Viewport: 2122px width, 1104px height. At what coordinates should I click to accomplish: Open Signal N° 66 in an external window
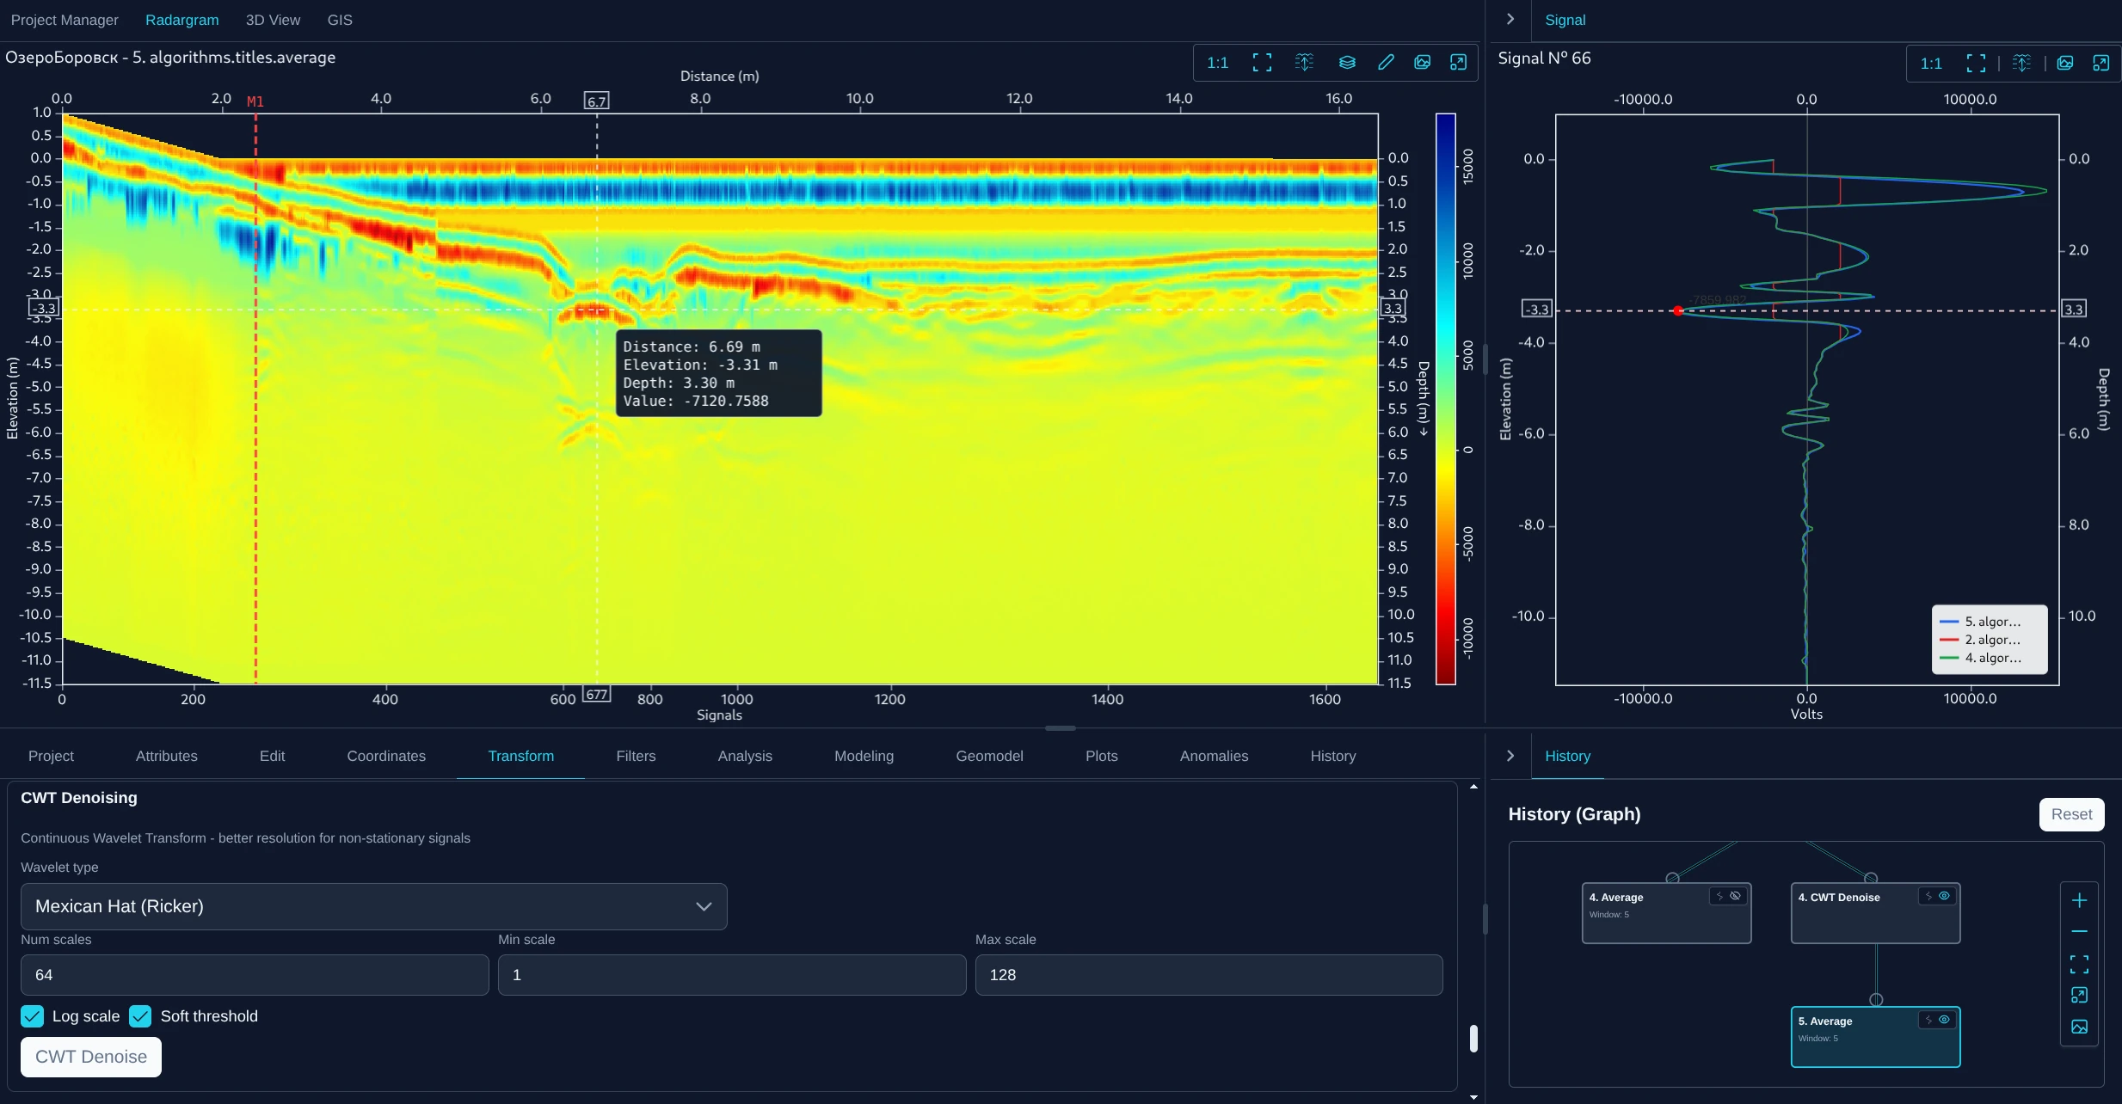tap(2101, 62)
